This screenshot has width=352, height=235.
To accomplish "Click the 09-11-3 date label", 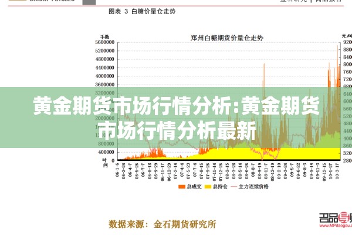I will tap(318, 171).
